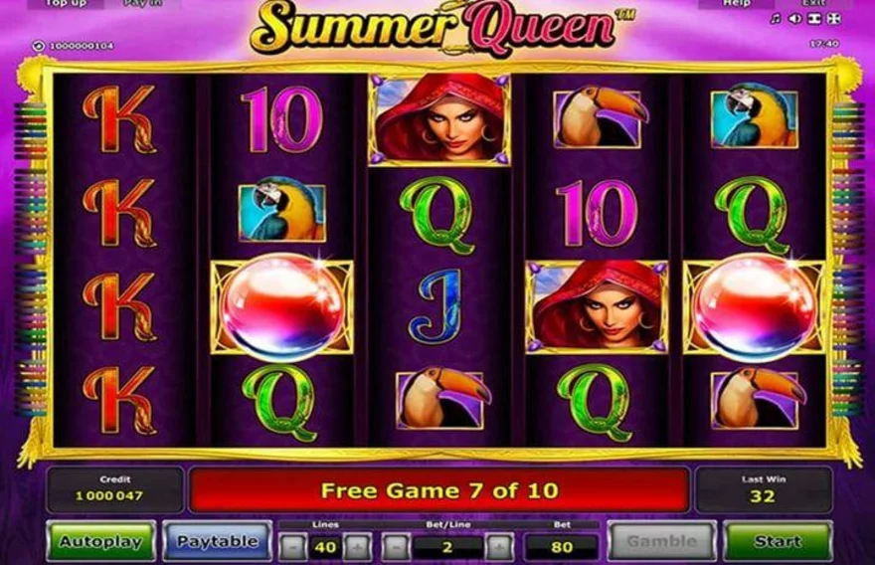This screenshot has height=565, width=875.
Task: Click the blue J symbol on reel three
Action: (439, 306)
